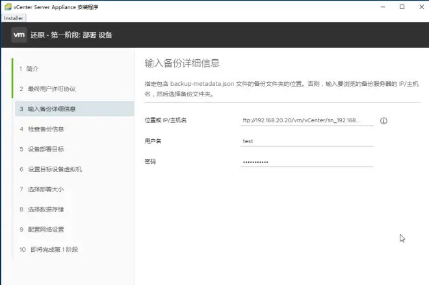The height and width of the screenshot is (285, 429).
Task: Click the 还原 - 第一阶段 header title
Action: pyautogui.click(x=71, y=35)
